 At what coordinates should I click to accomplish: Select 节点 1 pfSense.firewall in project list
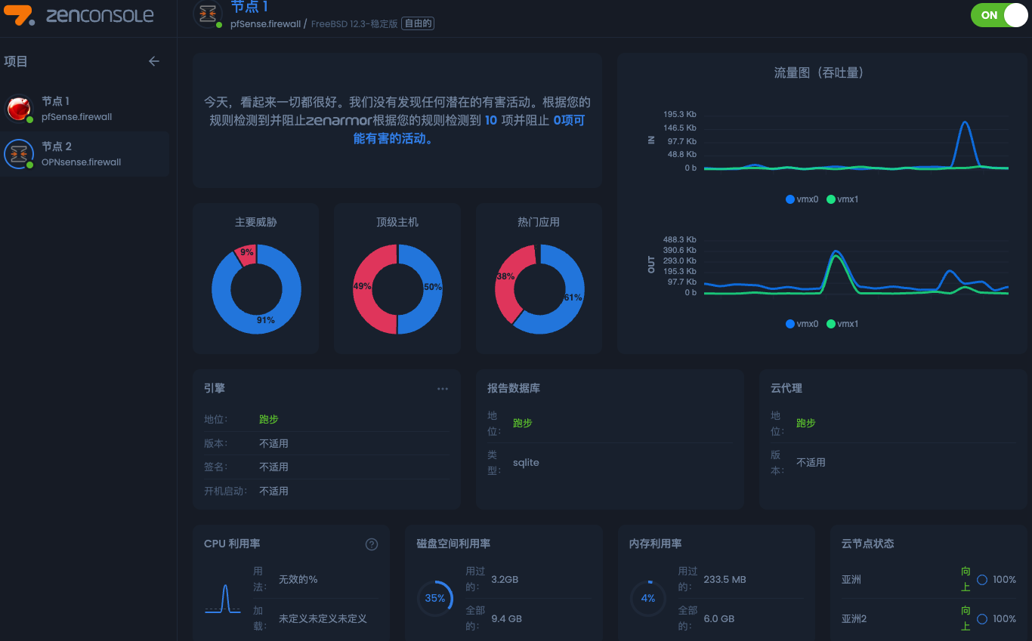point(77,109)
